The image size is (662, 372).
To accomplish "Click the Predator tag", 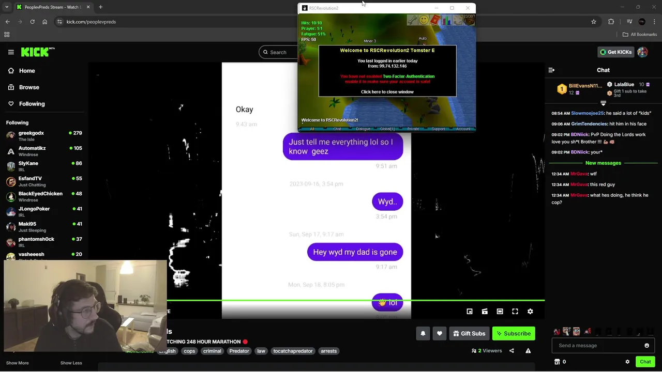I will point(239,351).
